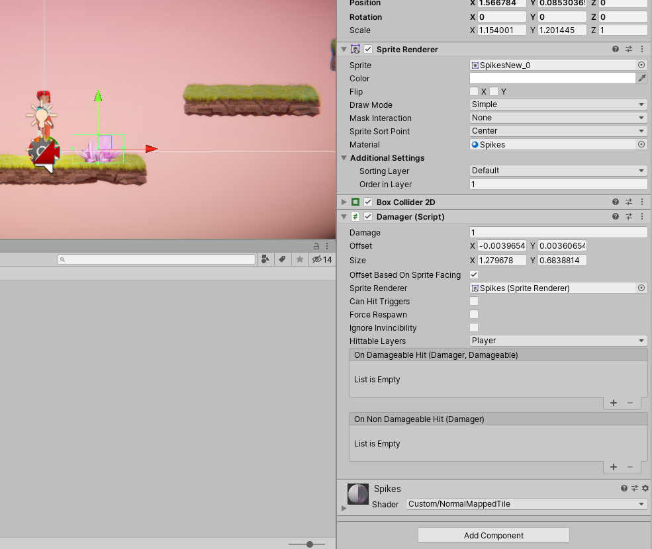Open the Draw Mode dropdown
This screenshot has width=652, height=549.
pos(558,105)
